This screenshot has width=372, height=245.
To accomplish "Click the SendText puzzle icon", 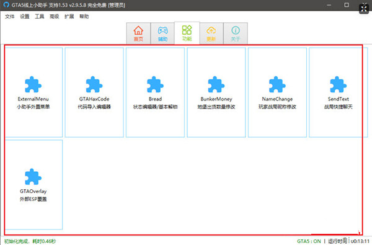I will [x=338, y=84].
